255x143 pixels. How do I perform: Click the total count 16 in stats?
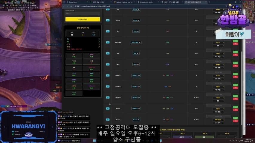(72, 35)
